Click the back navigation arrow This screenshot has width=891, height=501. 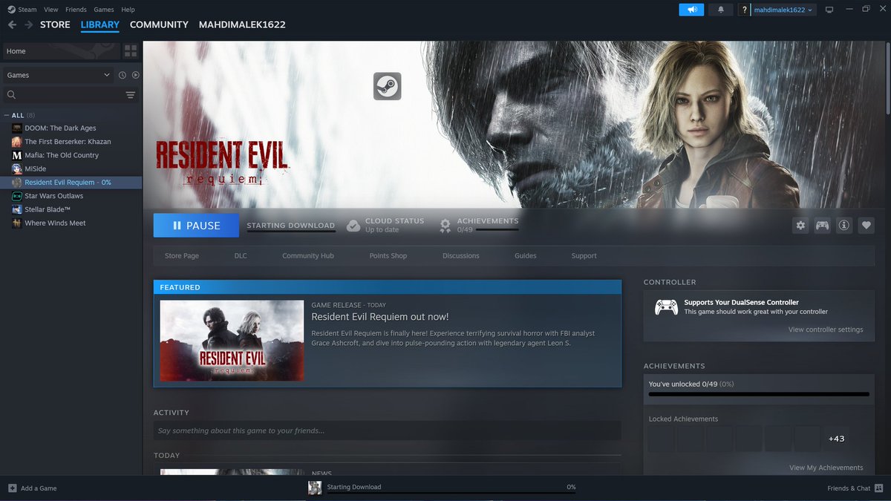12,24
